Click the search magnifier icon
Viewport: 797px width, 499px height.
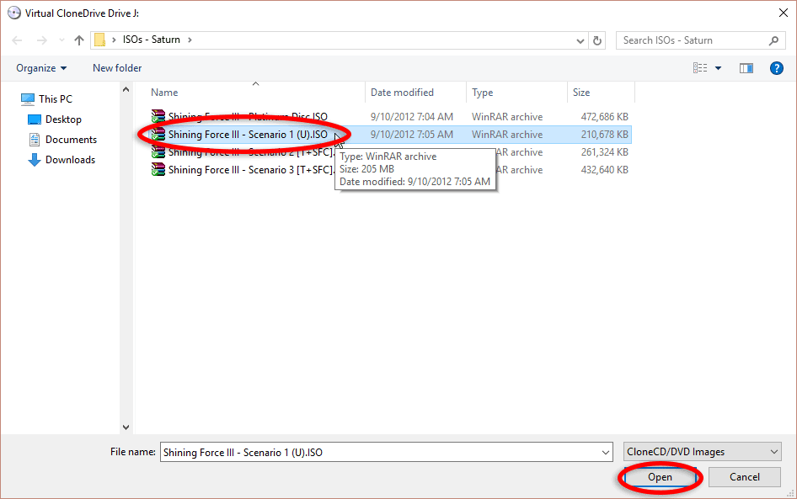(x=773, y=40)
